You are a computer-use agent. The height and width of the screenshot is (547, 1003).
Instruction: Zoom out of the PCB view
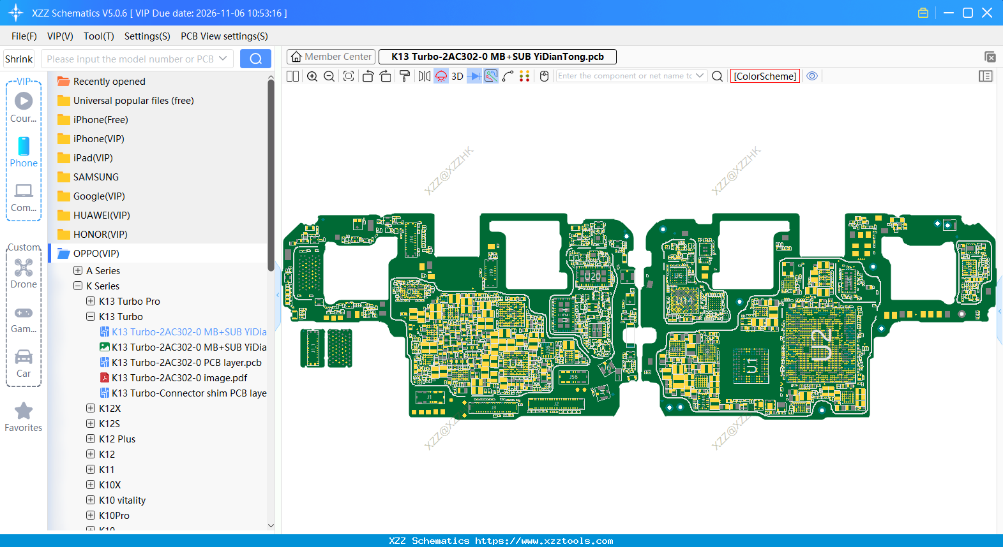[x=329, y=76]
